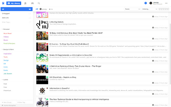This screenshot has width=171, height=107.
Task: Open the people/friends icon in top bar
Action: tap(25, 3)
